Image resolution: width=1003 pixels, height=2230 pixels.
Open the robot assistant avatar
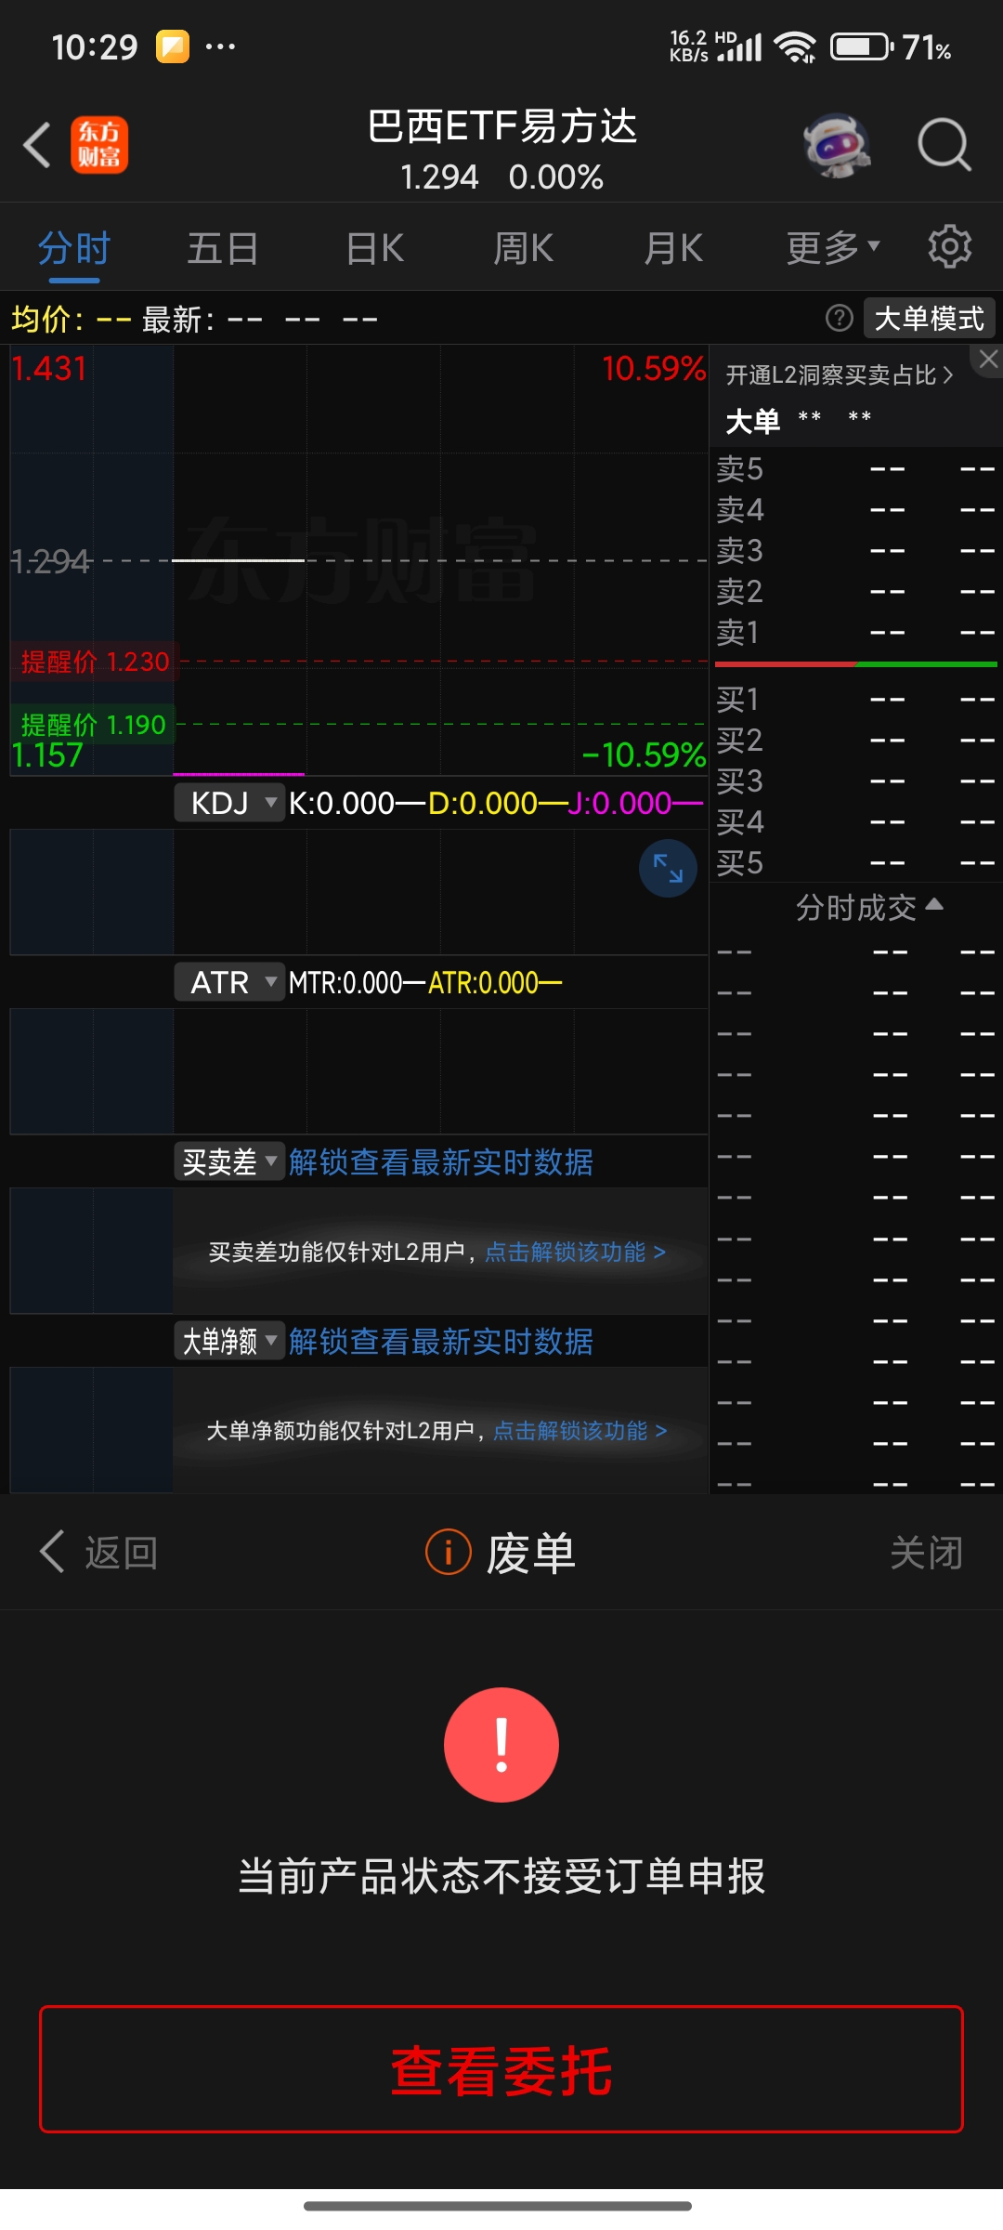pyautogui.click(x=837, y=146)
